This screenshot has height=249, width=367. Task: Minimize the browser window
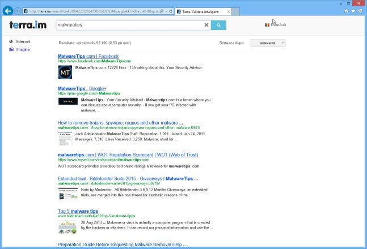coord(341,3)
